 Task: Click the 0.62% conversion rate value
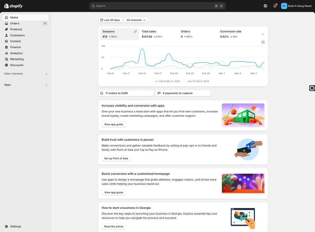[224, 37]
